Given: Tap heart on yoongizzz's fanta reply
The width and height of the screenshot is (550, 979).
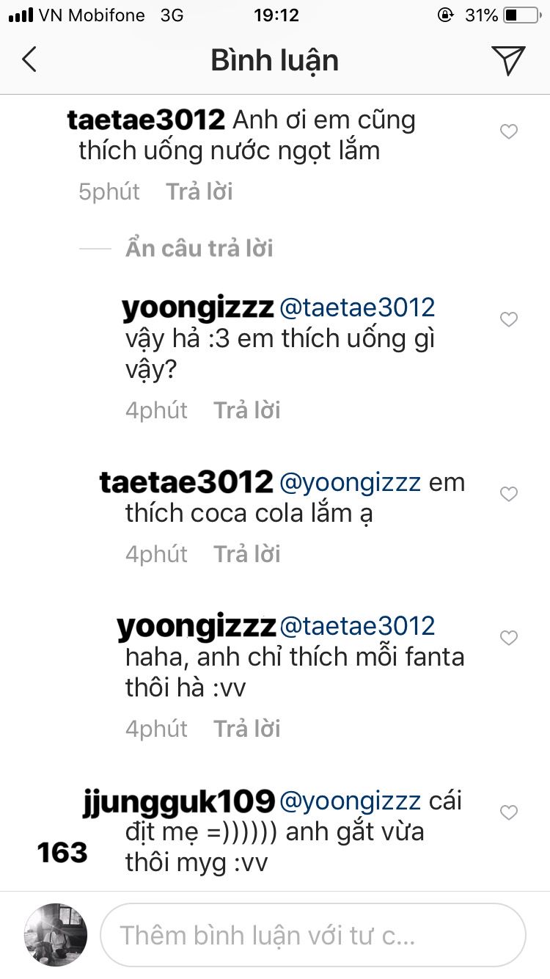Looking at the screenshot, I should click(x=508, y=638).
